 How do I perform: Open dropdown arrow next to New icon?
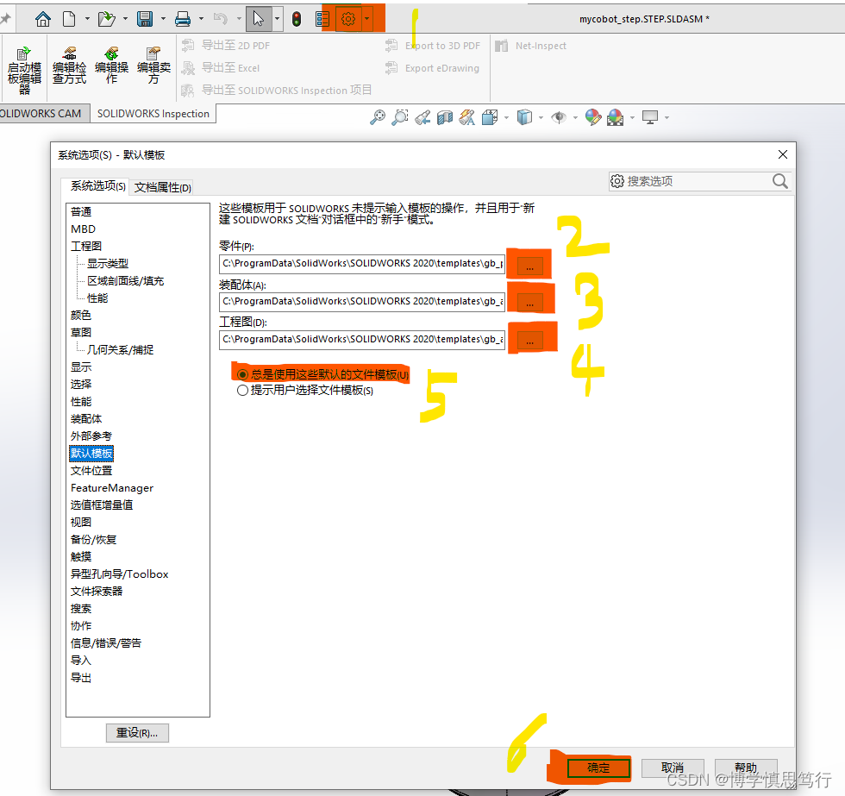[x=87, y=19]
